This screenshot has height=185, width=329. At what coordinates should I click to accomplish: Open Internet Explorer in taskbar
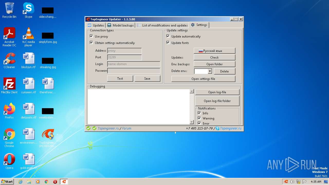[x=20, y=182]
